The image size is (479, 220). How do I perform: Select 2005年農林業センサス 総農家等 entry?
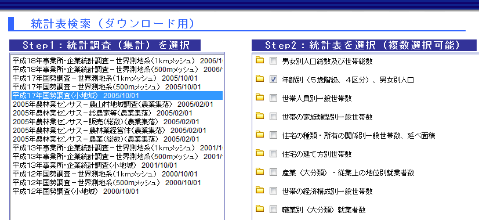click(117, 113)
